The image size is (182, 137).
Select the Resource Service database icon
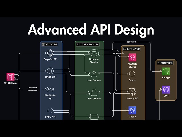coord(94,53)
